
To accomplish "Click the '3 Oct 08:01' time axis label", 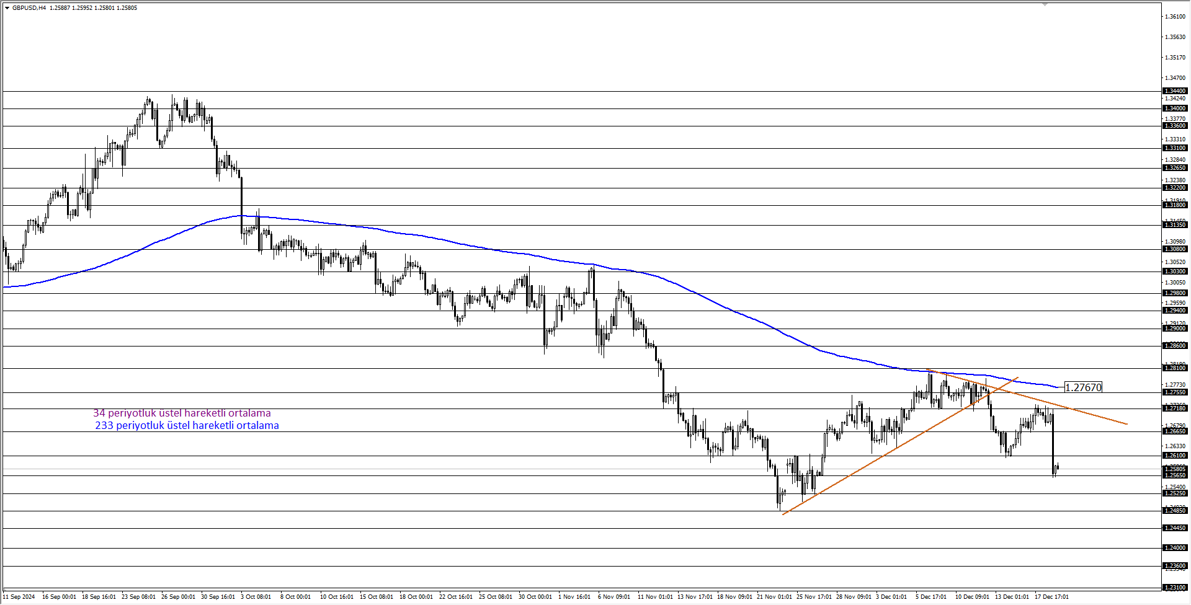I will (256, 597).
